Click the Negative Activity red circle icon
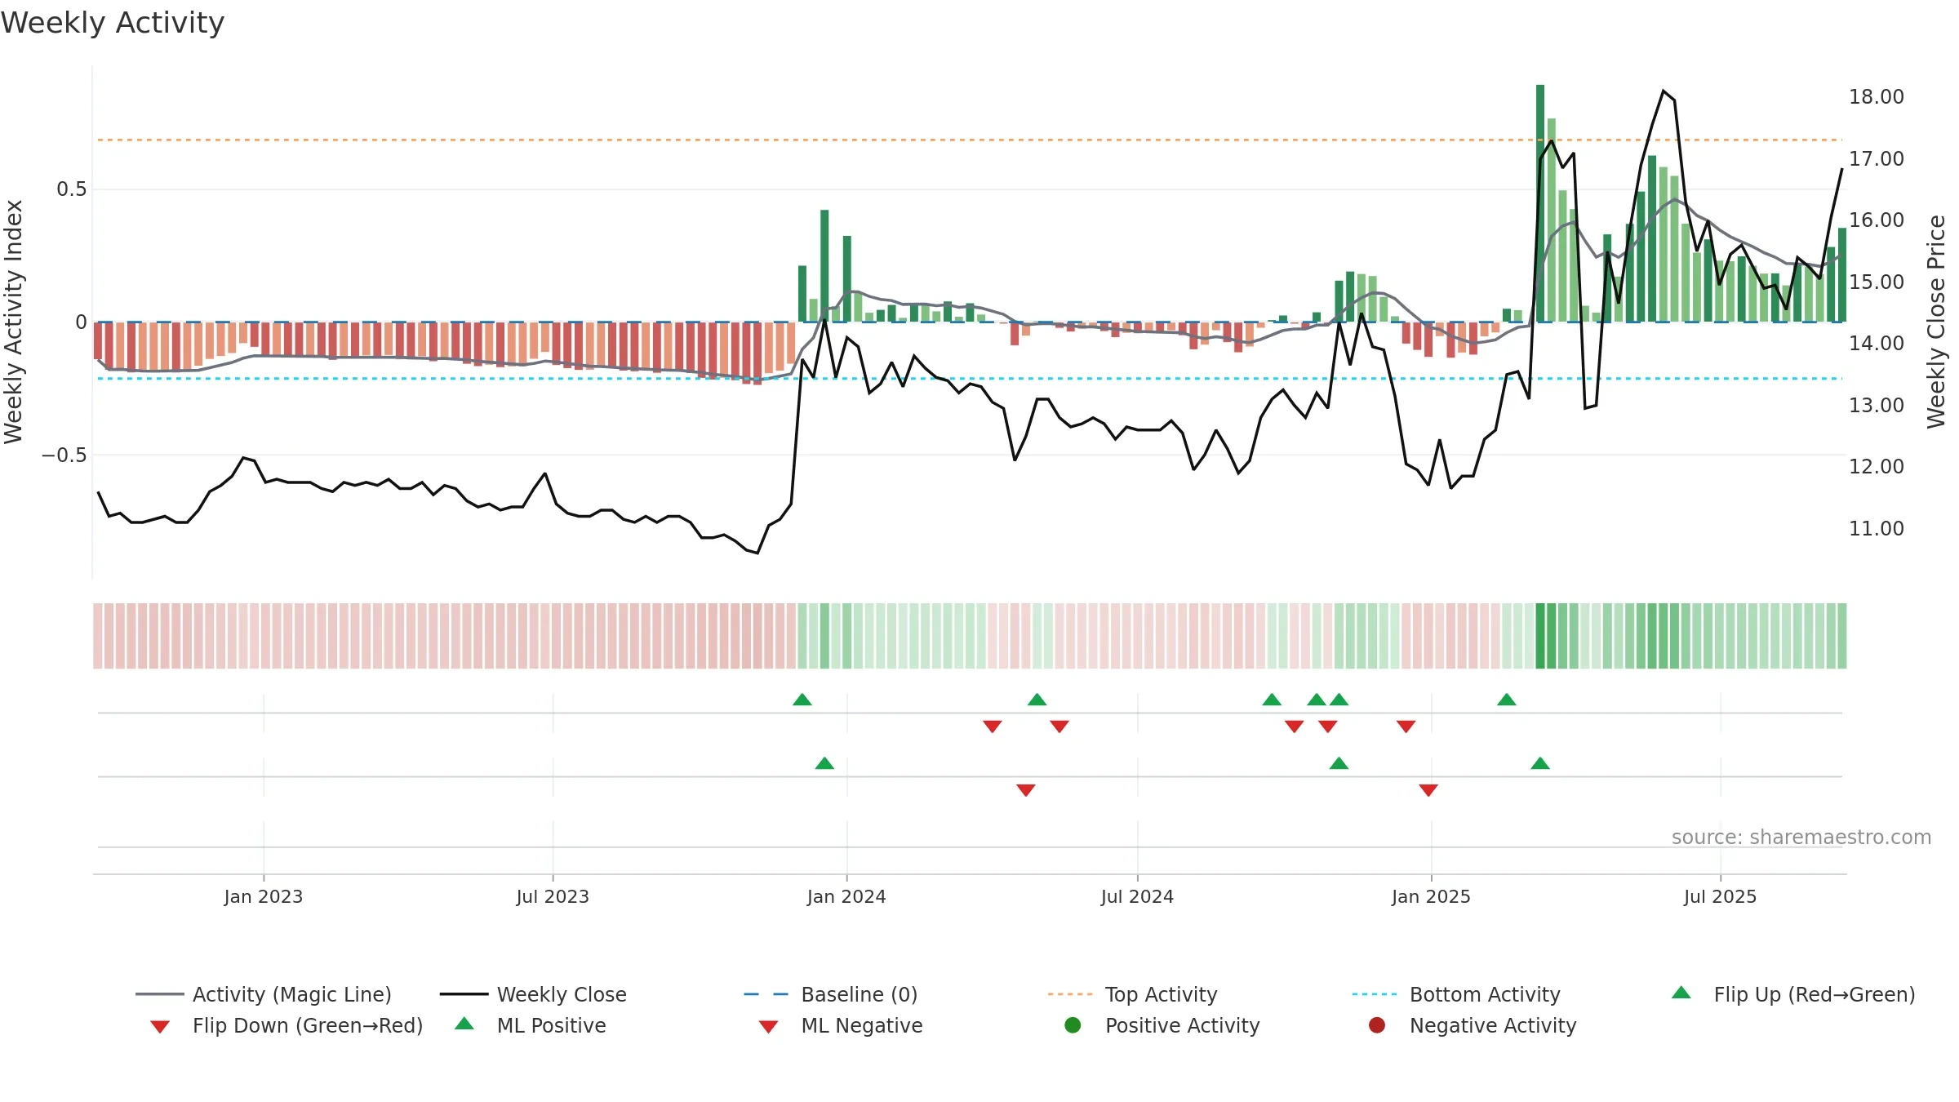 (x=1376, y=1024)
